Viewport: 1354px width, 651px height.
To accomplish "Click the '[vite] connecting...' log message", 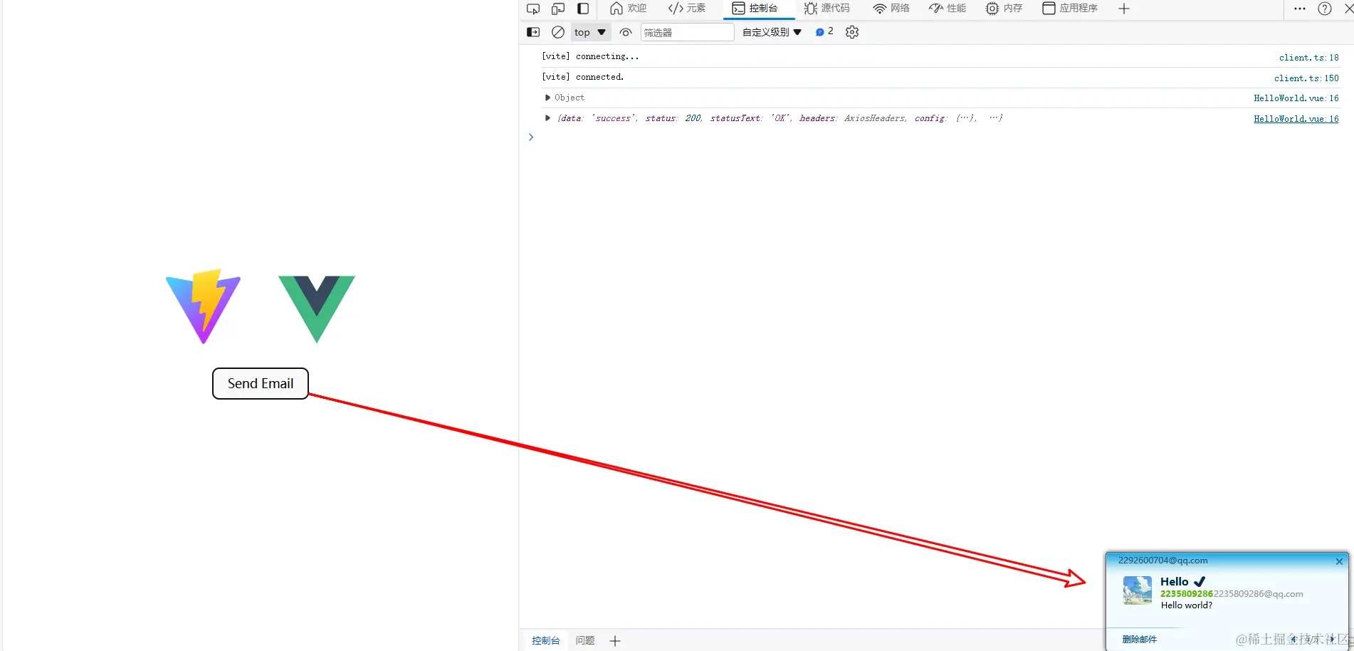I will pos(590,56).
